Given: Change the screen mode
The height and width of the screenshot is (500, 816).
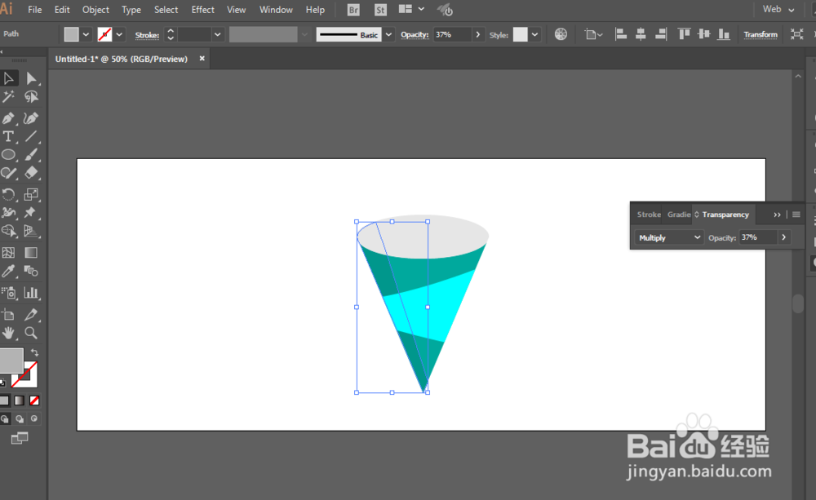Looking at the screenshot, I should (20, 439).
